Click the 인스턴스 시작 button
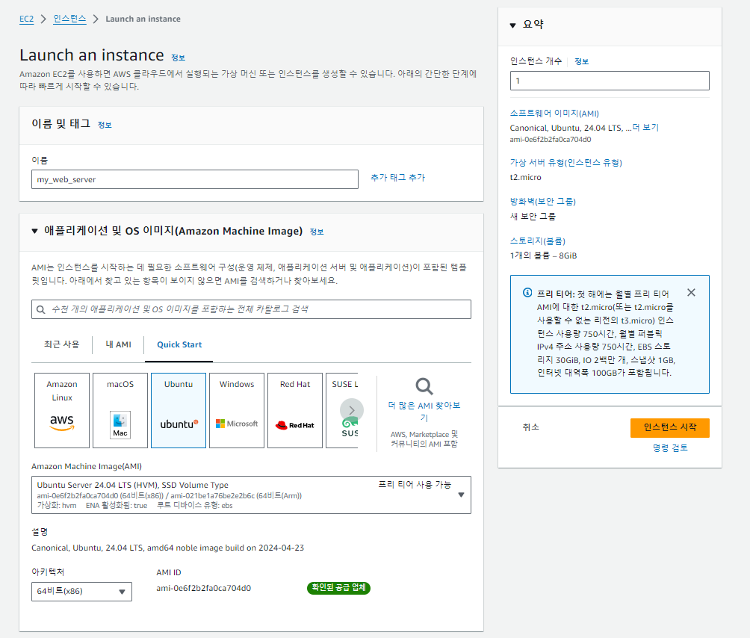 [x=669, y=427]
